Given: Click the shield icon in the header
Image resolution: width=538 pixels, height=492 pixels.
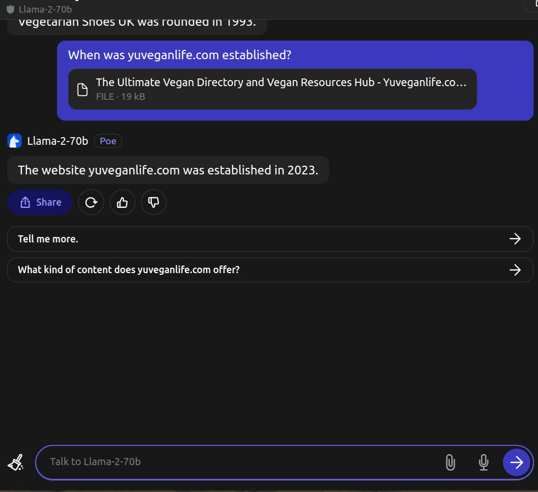Looking at the screenshot, I should pyautogui.click(x=10, y=9).
